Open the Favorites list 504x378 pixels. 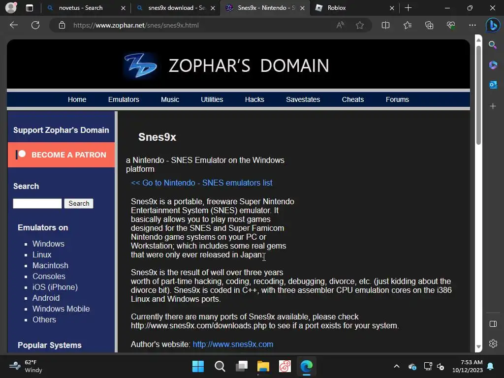(407, 25)
